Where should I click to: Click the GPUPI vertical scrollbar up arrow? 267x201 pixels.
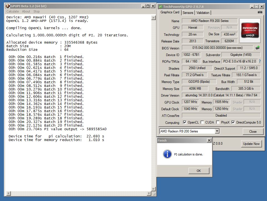154,18
